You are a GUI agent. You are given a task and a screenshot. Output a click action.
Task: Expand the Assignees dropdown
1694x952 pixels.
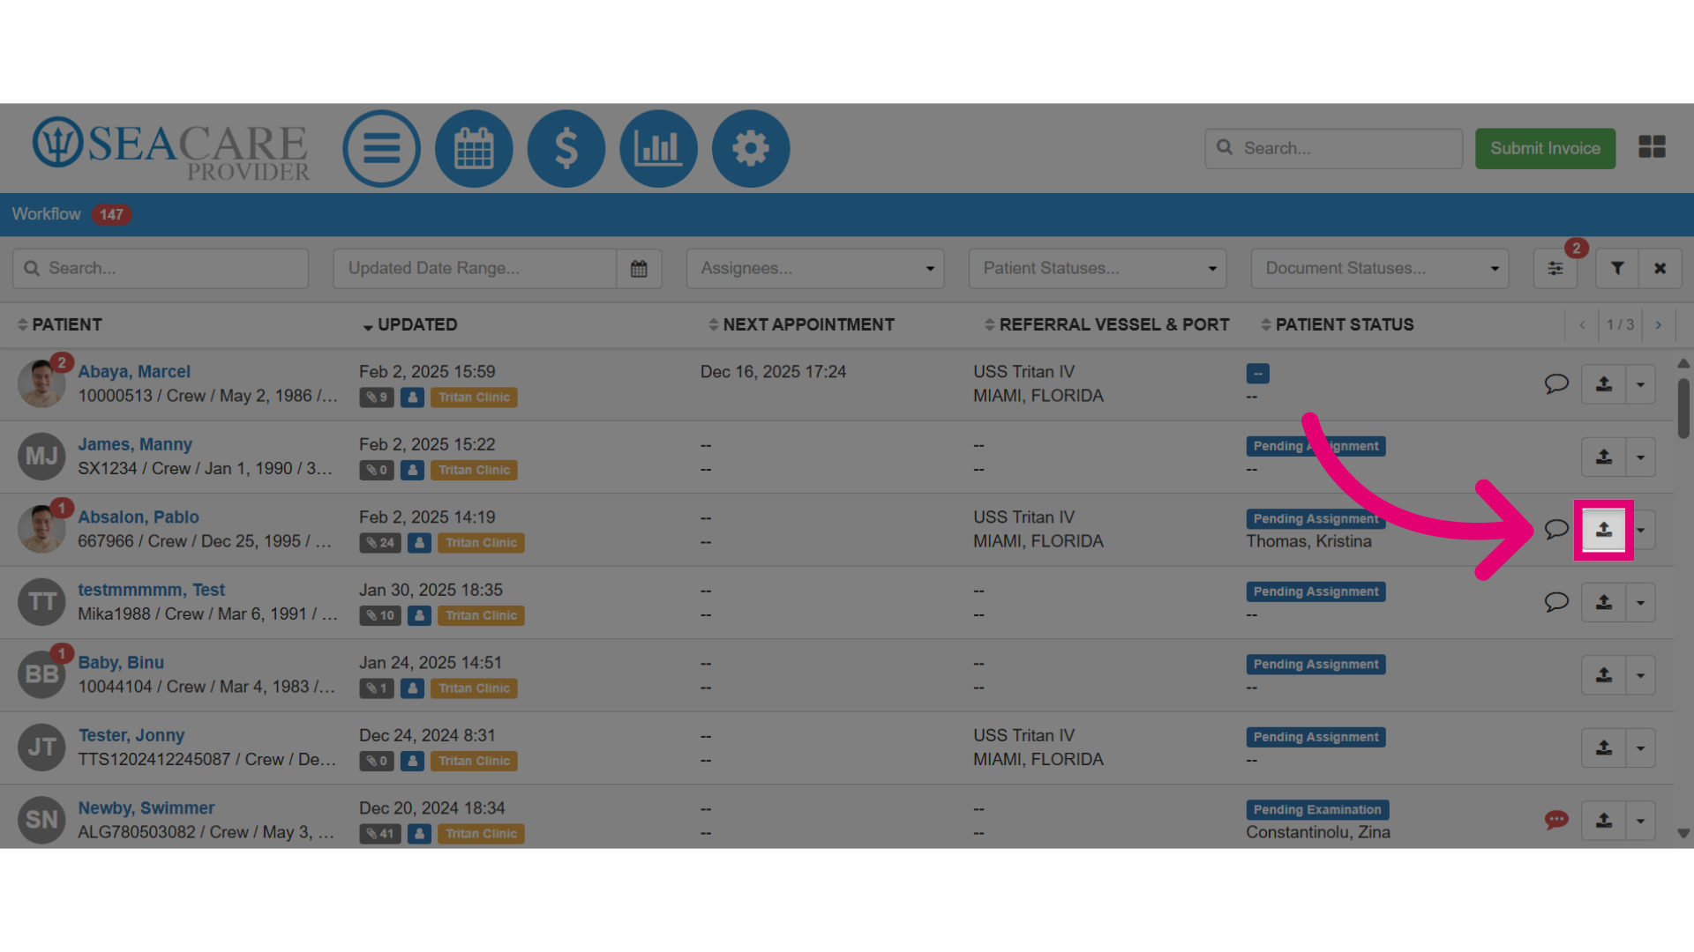click(x=815, y=268)
